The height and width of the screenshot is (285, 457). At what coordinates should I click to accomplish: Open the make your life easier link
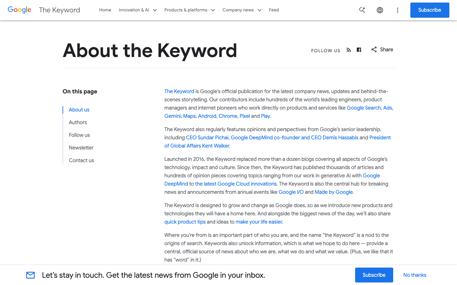pyautogui.click(x=259, y=222)
